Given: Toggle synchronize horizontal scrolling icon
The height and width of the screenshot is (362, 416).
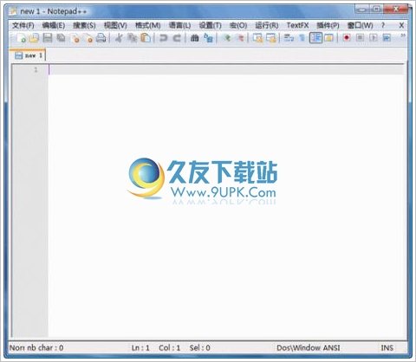Looking at the screenshot, I should pyautogui.click(x=271, y=38).
